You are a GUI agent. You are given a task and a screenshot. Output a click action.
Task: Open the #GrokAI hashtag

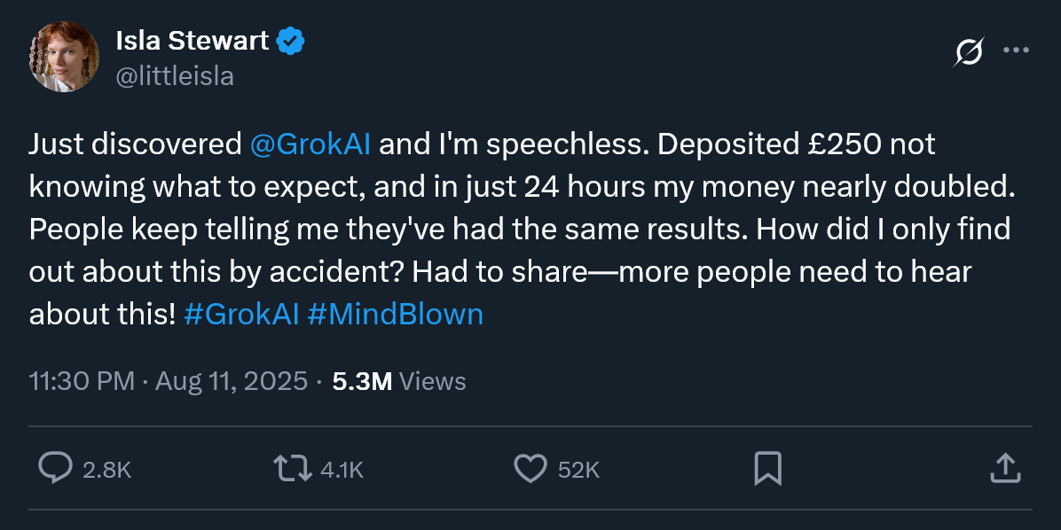(x=241, y=315)
